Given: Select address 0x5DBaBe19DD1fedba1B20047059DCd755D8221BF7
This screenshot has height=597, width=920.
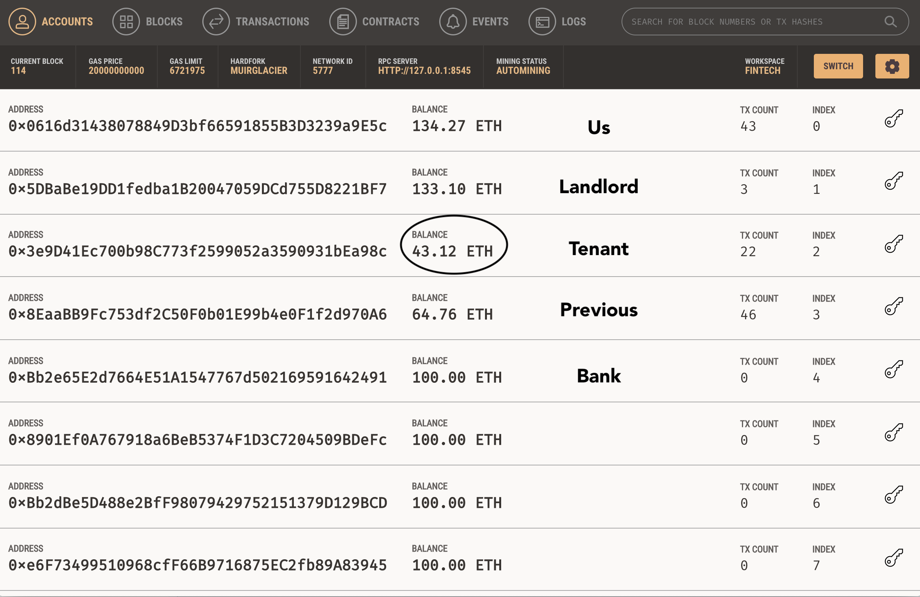Looking at the screenshot, I should pyautogui.click(x=198, y=189).
